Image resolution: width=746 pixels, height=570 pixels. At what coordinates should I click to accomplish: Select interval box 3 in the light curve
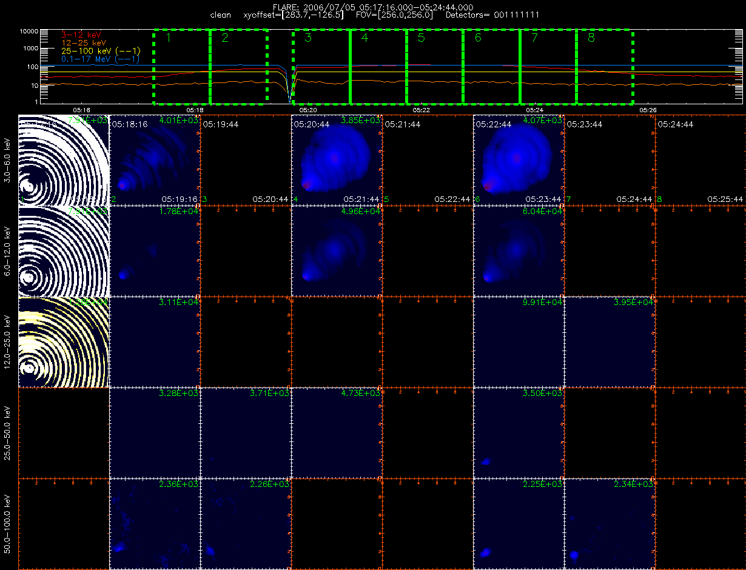point(321,66)
